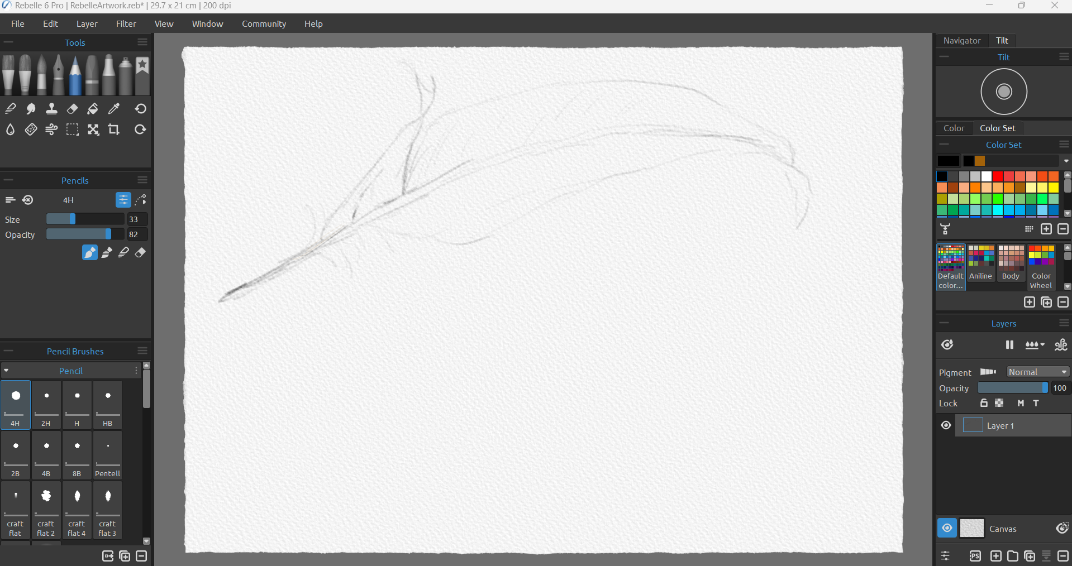This screenshot has width=1072, height=566.
Task: Select the Crop canvas tool
Action: tap(113, 129)
